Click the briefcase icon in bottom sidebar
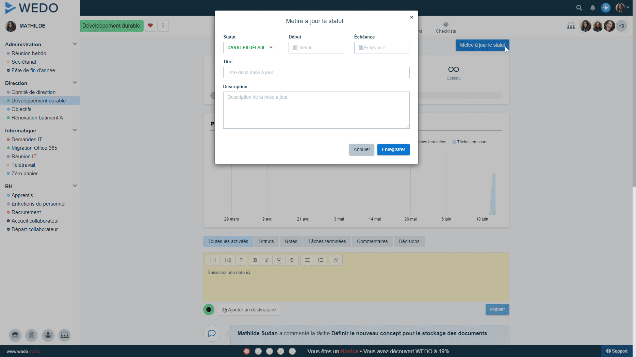Screen dimensions: 636x357 (15, 335)
